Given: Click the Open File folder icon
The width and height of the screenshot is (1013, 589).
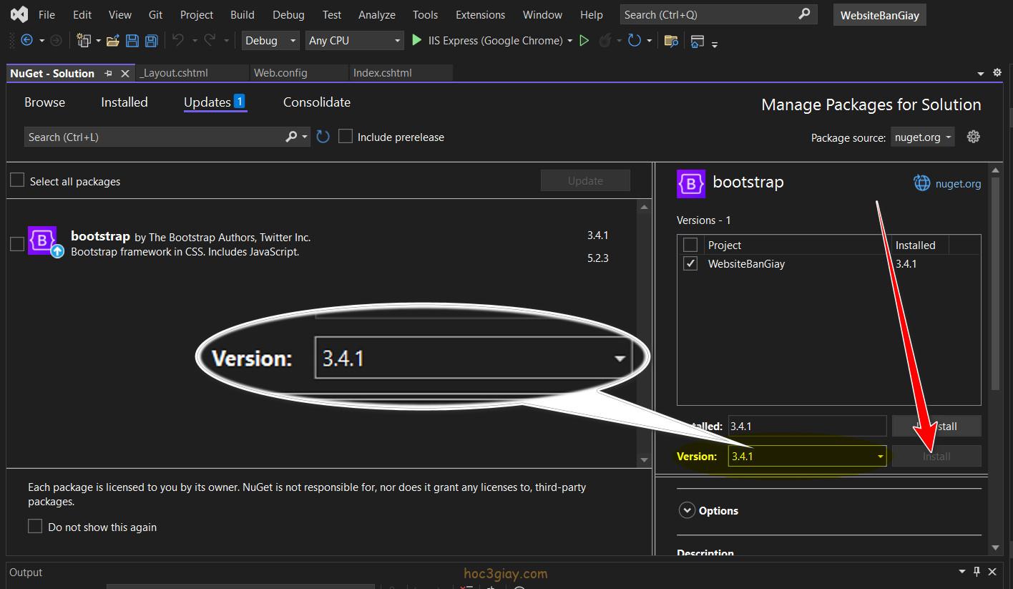Looking at the screenshot, I should [x=112, y=41].
